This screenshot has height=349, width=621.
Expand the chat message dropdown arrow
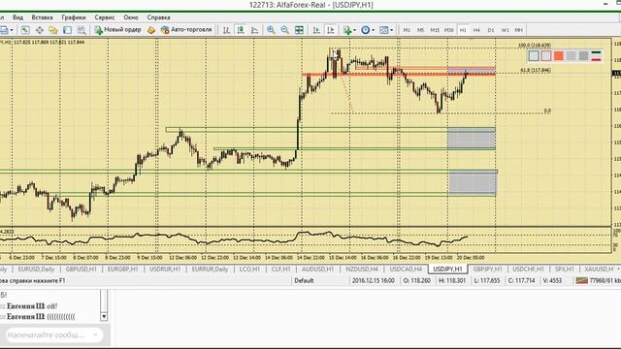(95, 334)
